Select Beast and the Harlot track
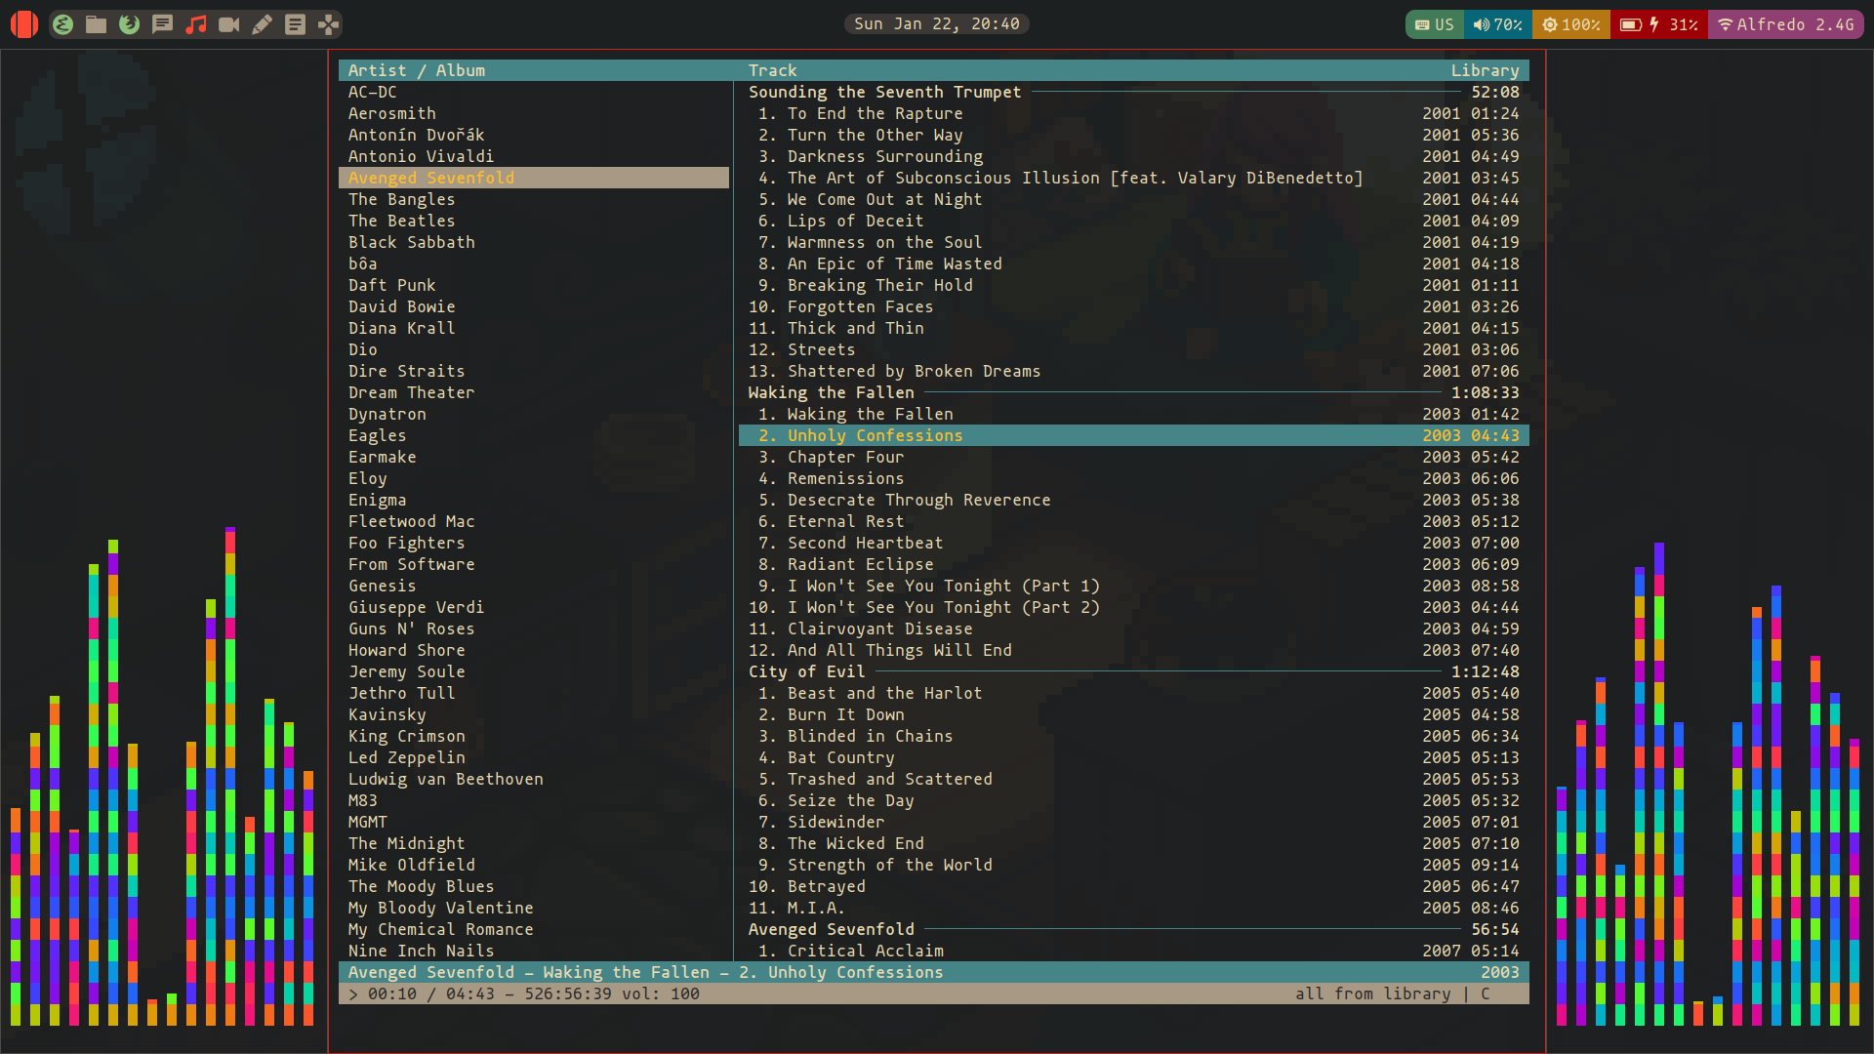This screenshot has height=1054, width=1874. 884,692
